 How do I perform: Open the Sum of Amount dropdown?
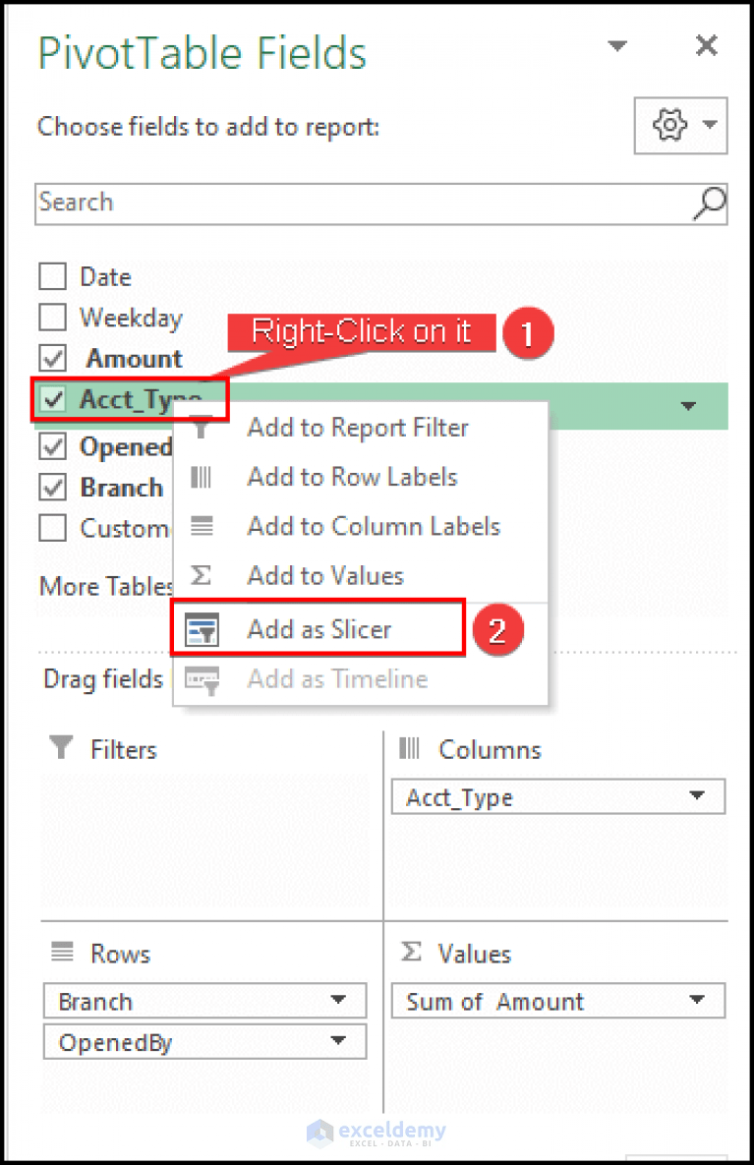coord(694,1001)
